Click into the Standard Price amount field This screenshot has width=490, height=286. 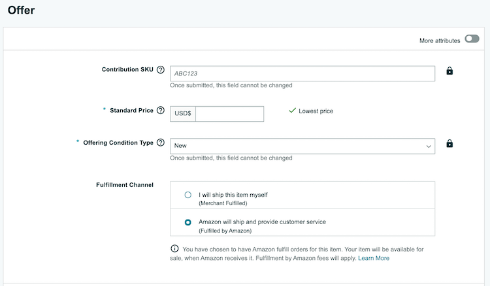[229, 114]
